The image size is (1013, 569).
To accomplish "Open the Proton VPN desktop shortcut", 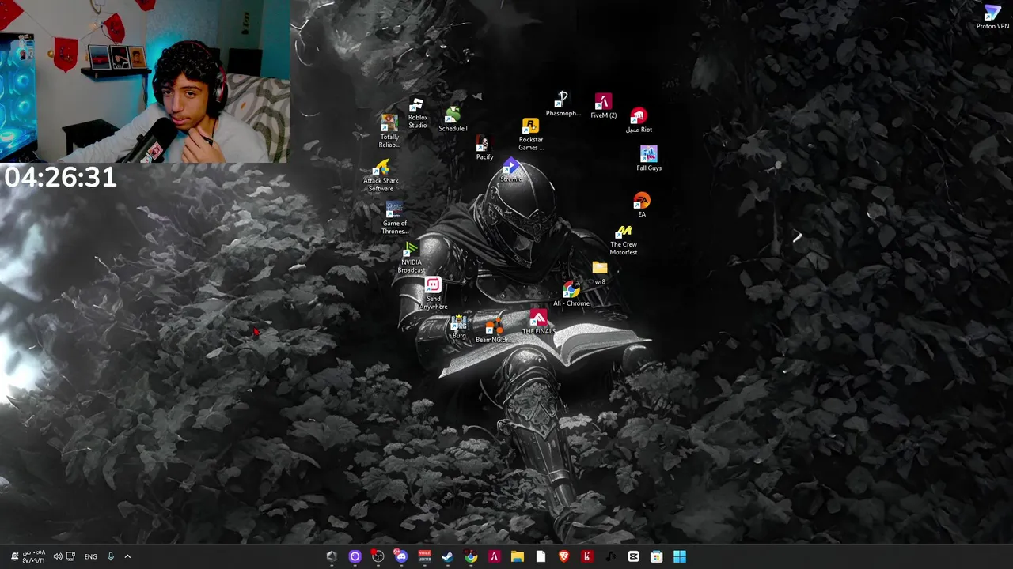I will coord(992,17).
